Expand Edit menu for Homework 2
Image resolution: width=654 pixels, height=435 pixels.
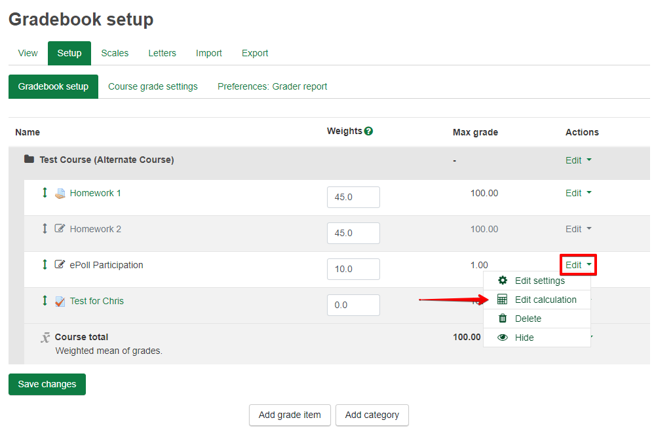click(x=578, y=229)
